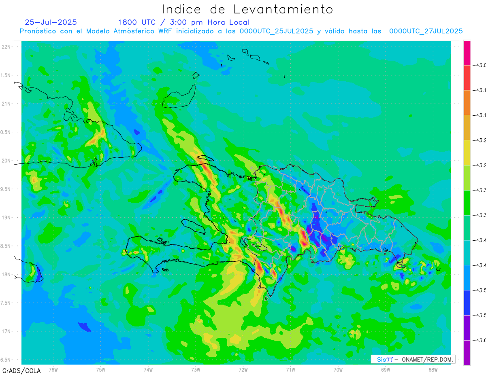
Task: Click the 1800 UTC / 3:00 pm Hora Local text
Action: tap(183, 22)
